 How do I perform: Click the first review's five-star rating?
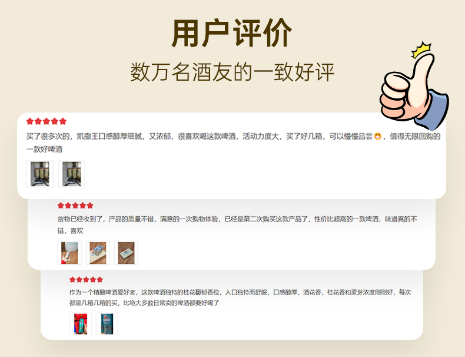click(46, 121)
